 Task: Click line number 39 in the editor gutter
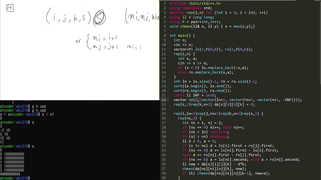coord(164,178)
